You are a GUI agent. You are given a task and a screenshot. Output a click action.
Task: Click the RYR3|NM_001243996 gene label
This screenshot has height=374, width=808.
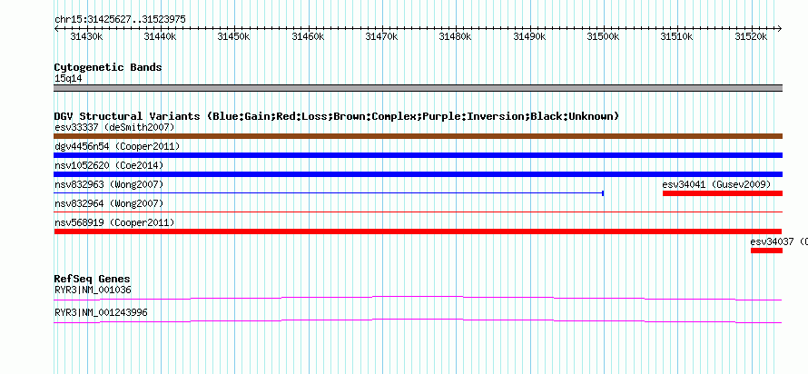tap(101, 312)
